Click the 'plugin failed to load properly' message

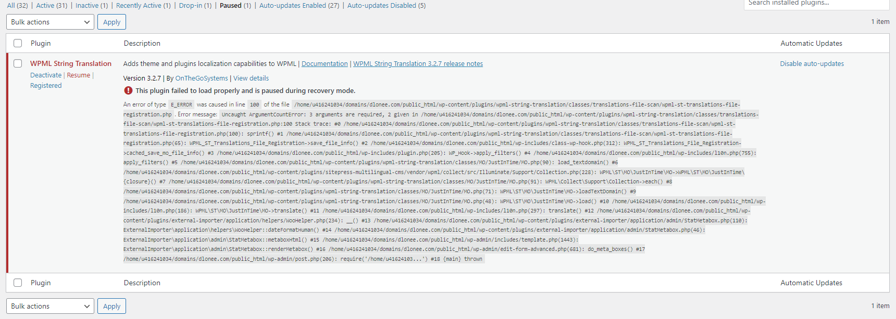point(245,90)
